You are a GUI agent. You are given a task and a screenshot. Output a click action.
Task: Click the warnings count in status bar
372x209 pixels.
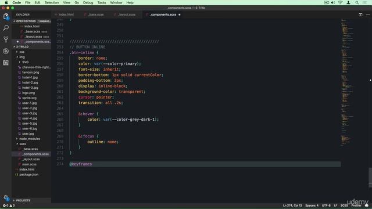point(12,206)
